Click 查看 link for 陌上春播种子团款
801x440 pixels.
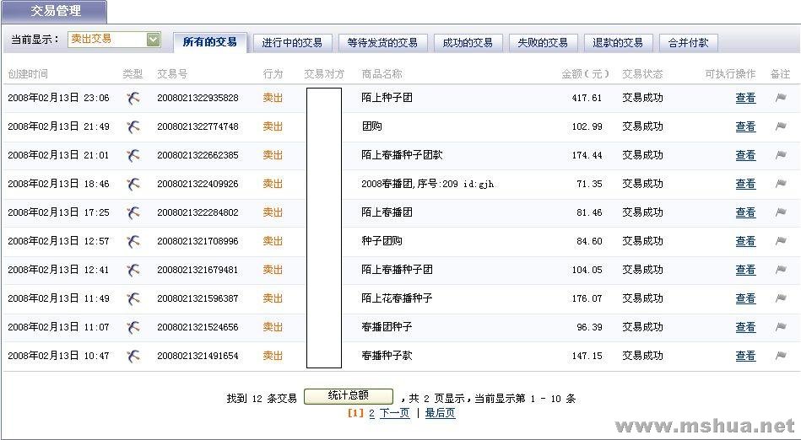(x=745, y=155)
